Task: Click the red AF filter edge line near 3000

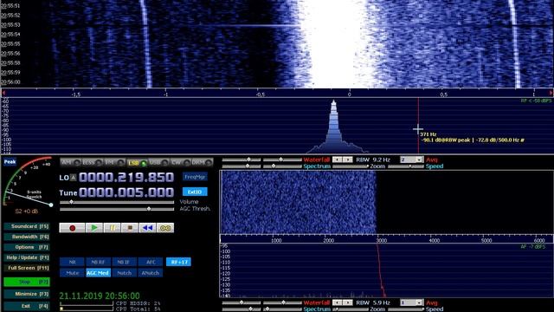Action: pos(380,270)
